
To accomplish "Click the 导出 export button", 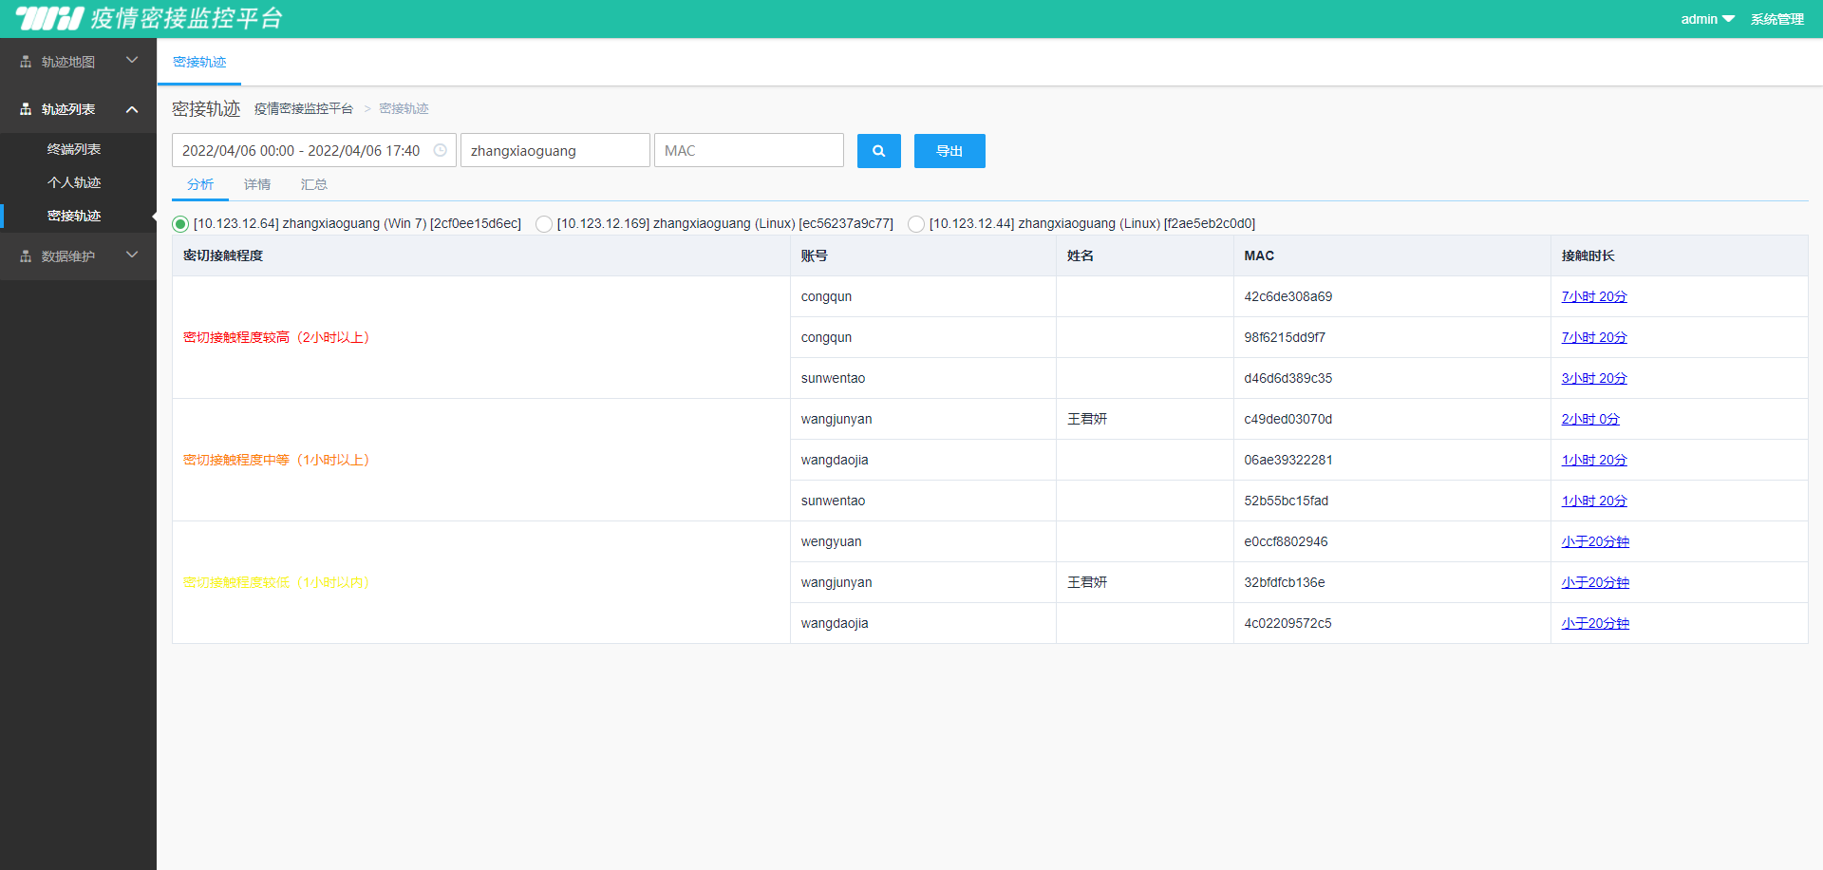I will coord(949,151).
